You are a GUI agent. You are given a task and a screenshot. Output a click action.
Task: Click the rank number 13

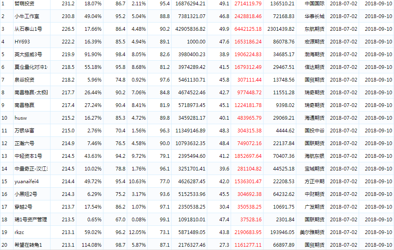(x=4, y=156)
